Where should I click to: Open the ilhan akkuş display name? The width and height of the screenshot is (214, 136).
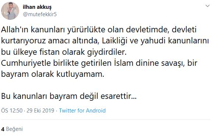pos(37,7)
